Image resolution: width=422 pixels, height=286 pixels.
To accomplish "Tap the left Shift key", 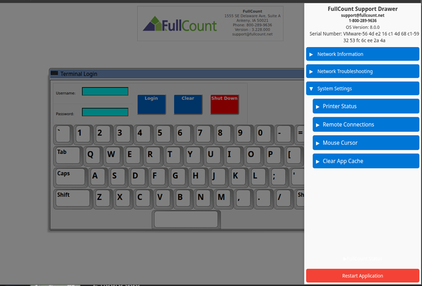I will (73, 199).
